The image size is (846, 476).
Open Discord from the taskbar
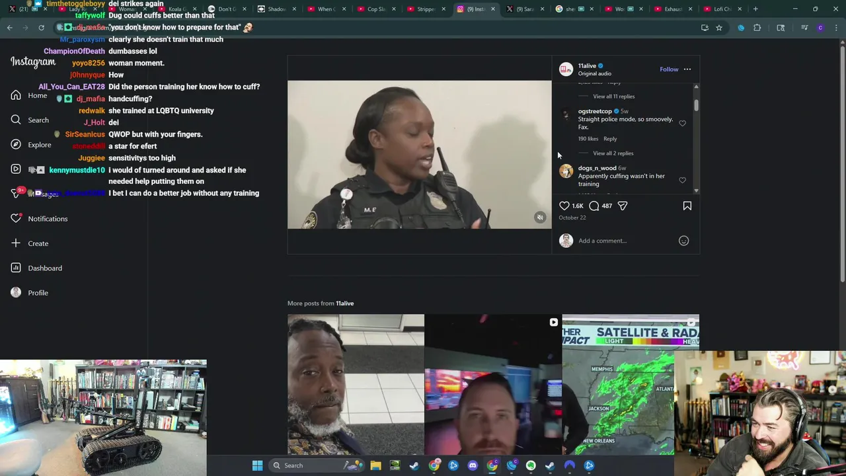pyautogui.click(x=473, y=465)
